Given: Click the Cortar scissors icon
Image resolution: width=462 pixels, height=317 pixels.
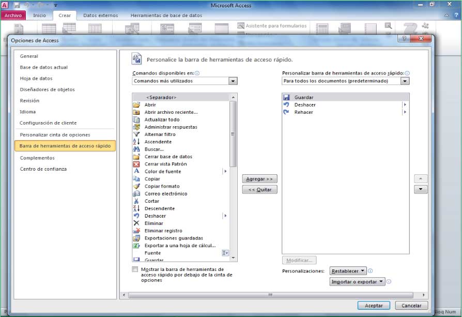Looking at the screenshot, I should click(x=136, y=201).
